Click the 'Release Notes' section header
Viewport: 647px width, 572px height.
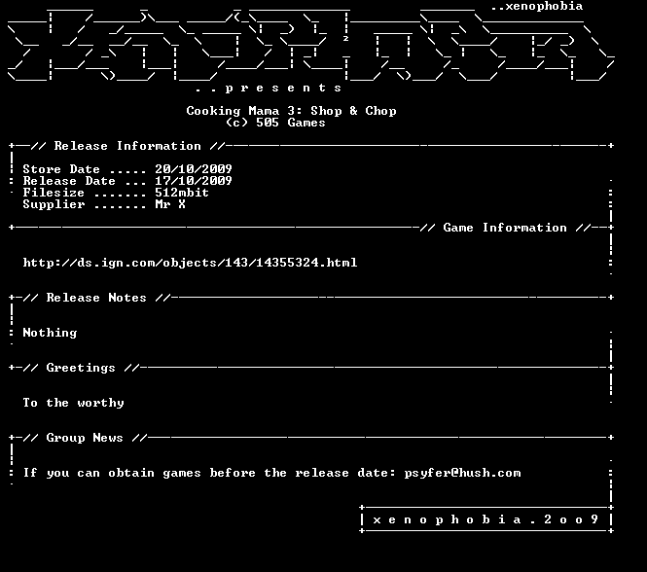96,298
